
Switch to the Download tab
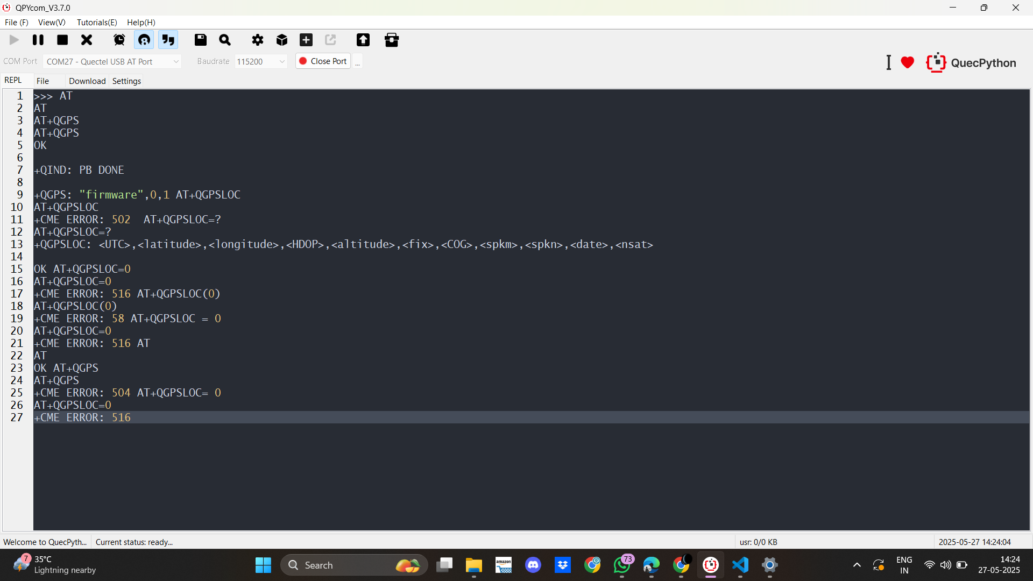click(87, 81)
